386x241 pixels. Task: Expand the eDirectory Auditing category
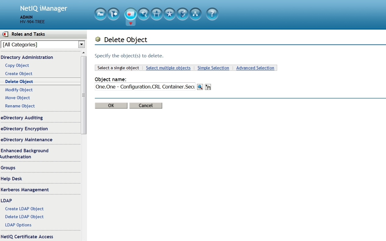22,118
